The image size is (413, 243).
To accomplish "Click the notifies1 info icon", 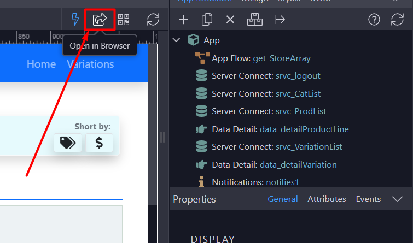I will (201, 182).
